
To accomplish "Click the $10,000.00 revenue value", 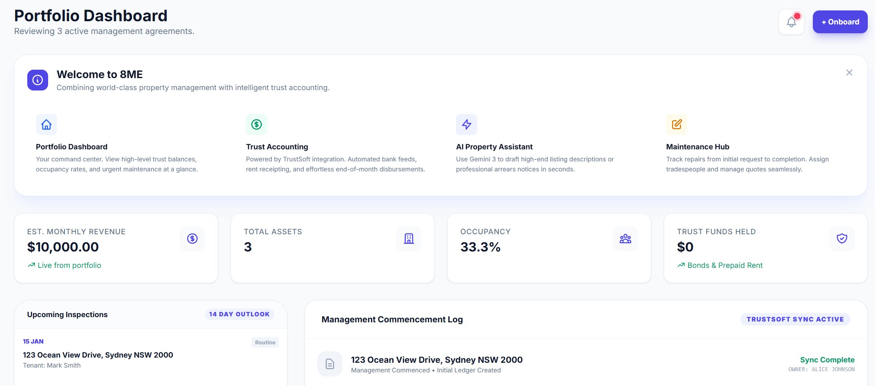I will 63,247.
